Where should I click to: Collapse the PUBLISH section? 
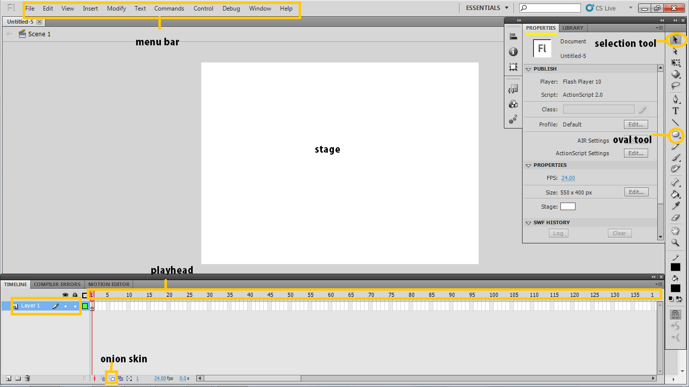pyautogui.click(x=529, y=69)
